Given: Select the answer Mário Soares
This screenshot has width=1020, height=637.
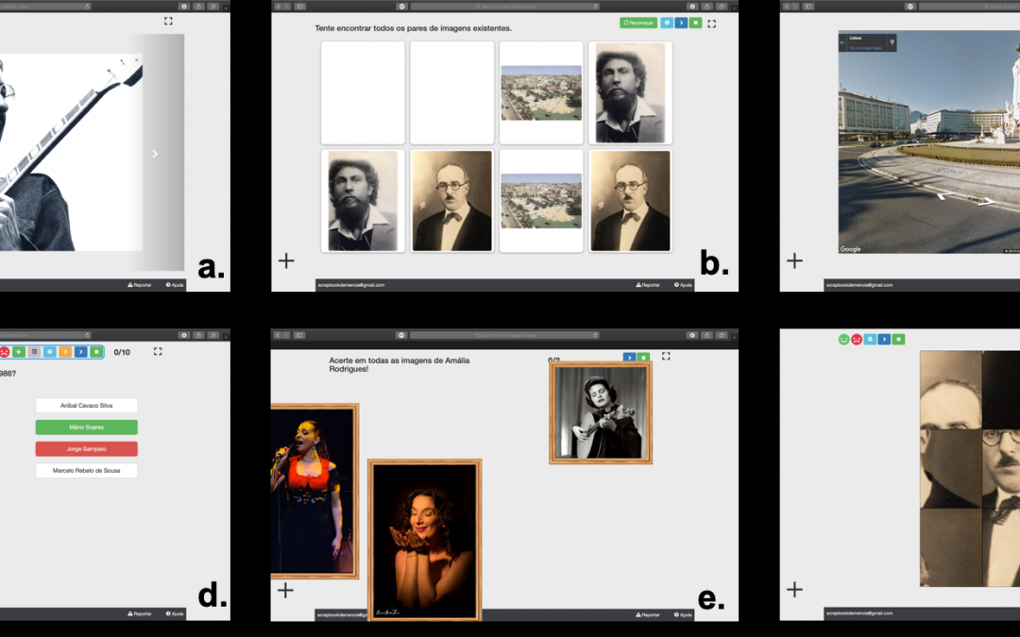Looking at the screenshot, I should point(87,427).
